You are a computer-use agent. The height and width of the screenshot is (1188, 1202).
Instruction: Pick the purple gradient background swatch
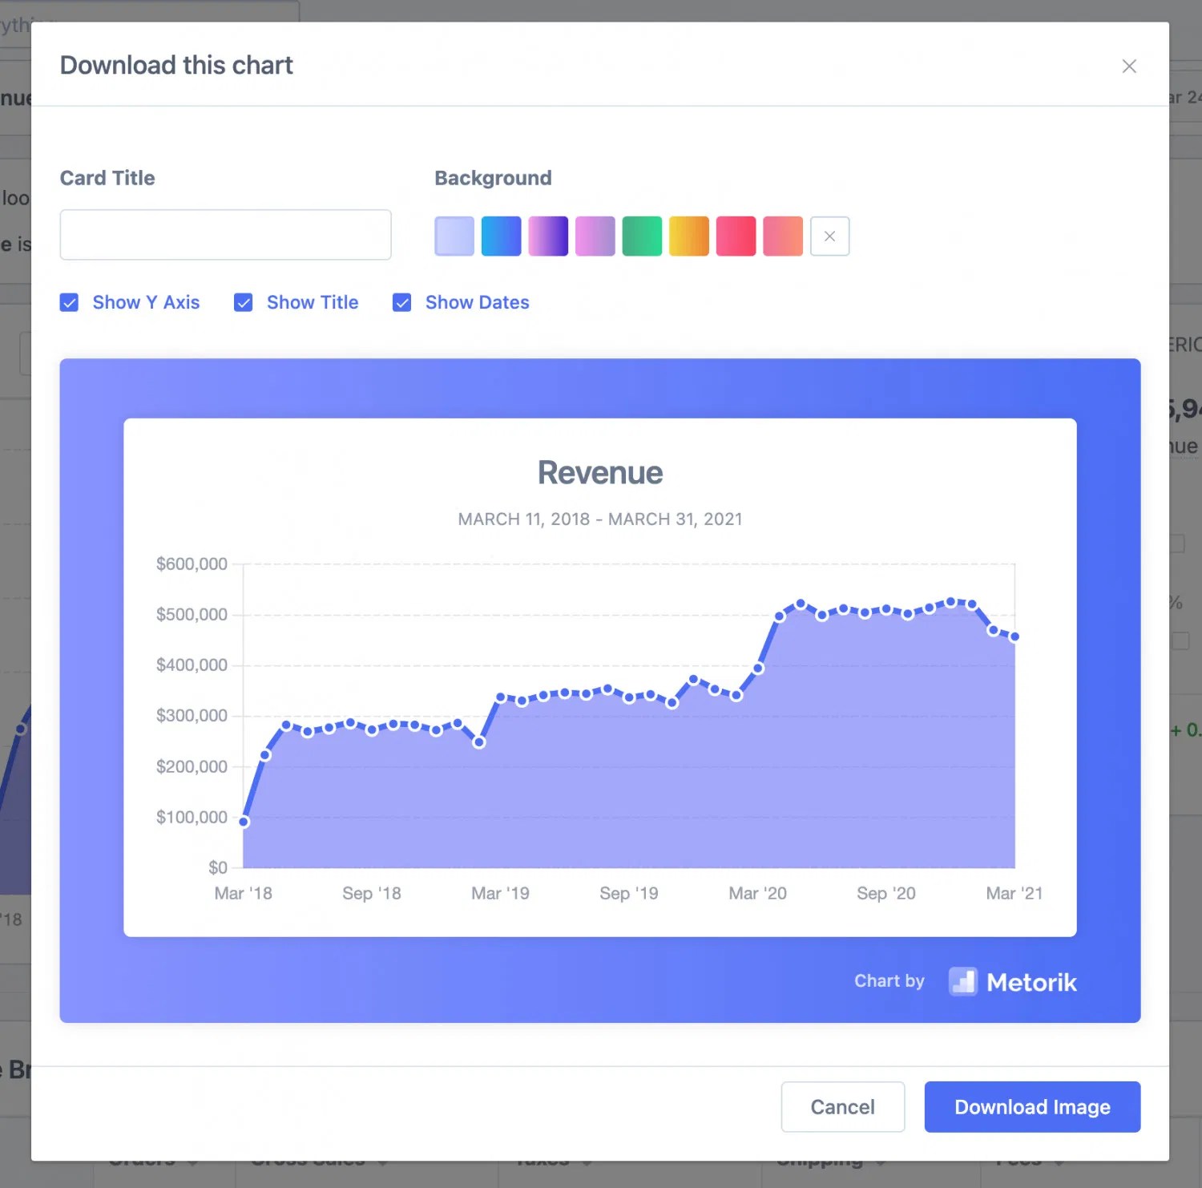click(x=548, y=236)
